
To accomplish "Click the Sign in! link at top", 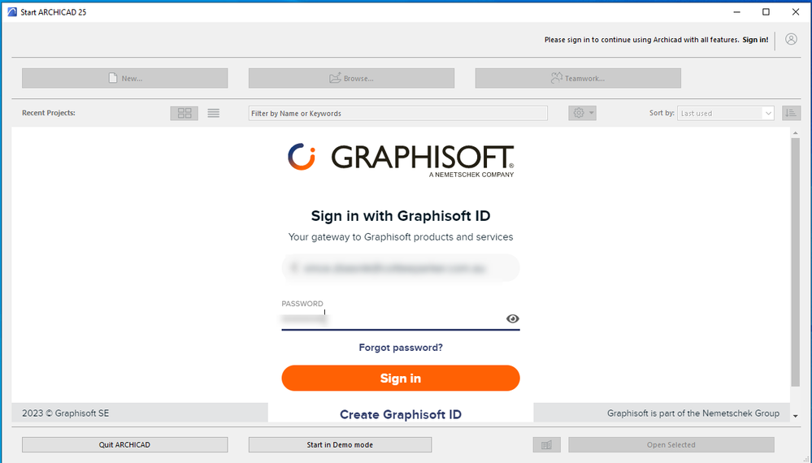I will coord(755,40).
